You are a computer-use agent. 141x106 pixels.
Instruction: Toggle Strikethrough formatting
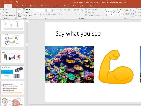click(x=47, y=15)
